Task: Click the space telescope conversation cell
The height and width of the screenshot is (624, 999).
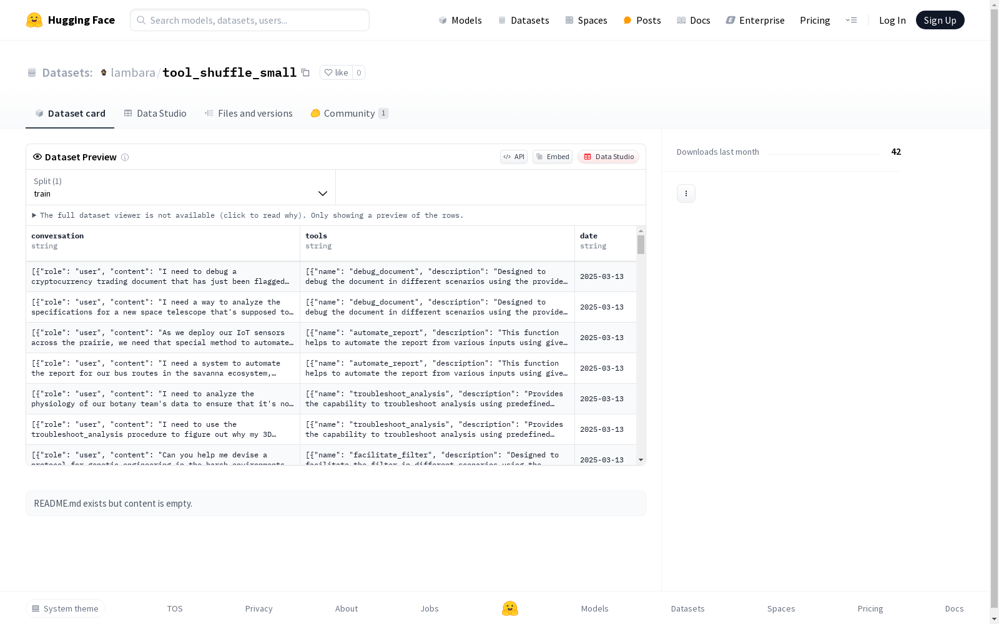Action: coord(163,307)
